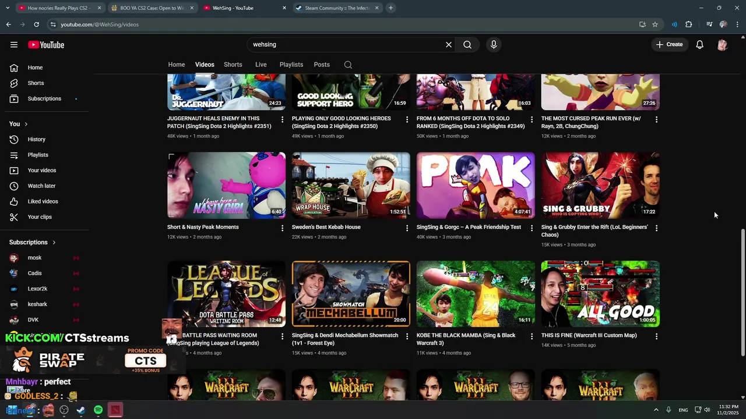This screenshot has height=419, width=746.
Task: Open Lexor2k channel from subscriptions
Action: (37, 289)
